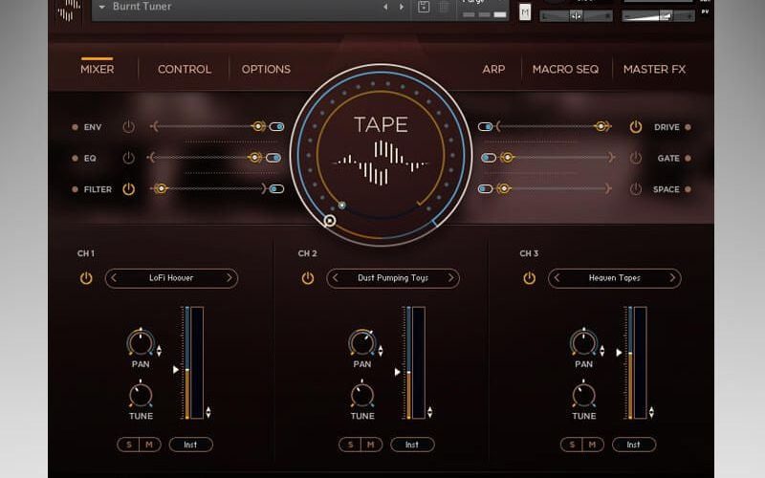The width and height of the screenshot is (765, 478).
Task: Click the GATE macro slider handle
Action: (x=507, y=158)
